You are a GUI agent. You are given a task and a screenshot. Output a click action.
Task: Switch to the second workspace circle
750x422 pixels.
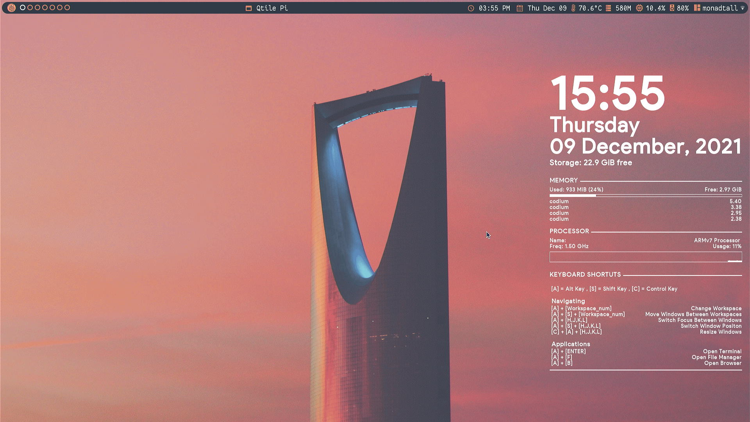tap(30, 7)
